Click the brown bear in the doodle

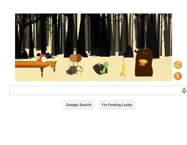[144, 62]
